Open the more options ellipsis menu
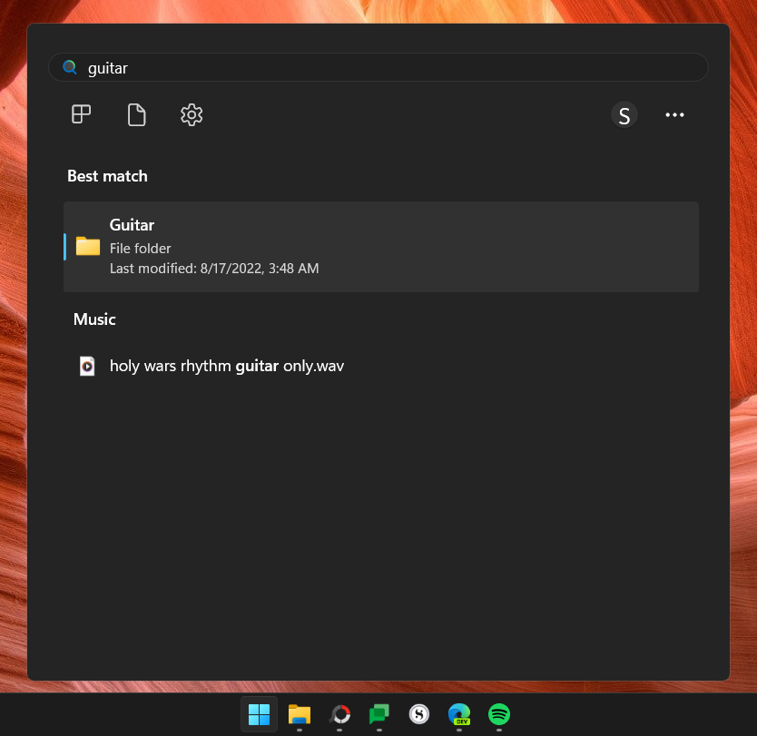 tap(674, 114)
